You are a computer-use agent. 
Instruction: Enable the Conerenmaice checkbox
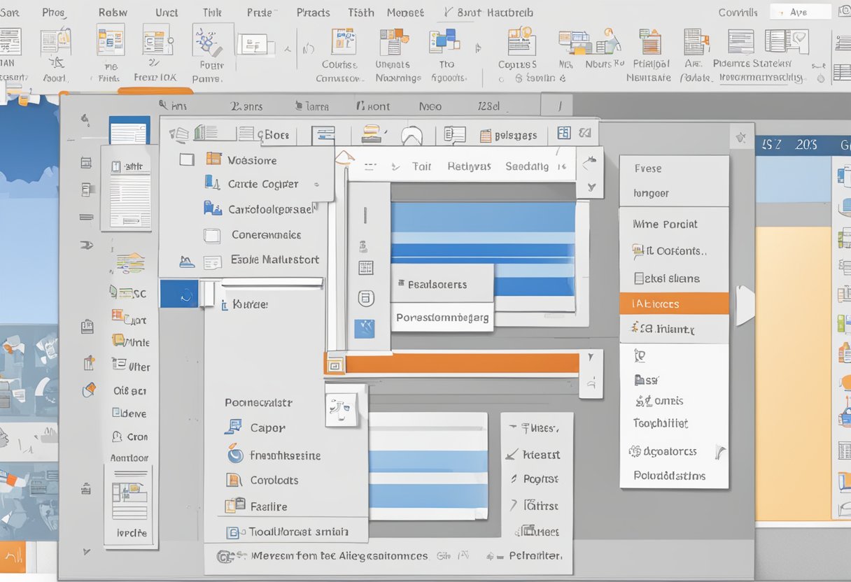[x=214, y=235]
